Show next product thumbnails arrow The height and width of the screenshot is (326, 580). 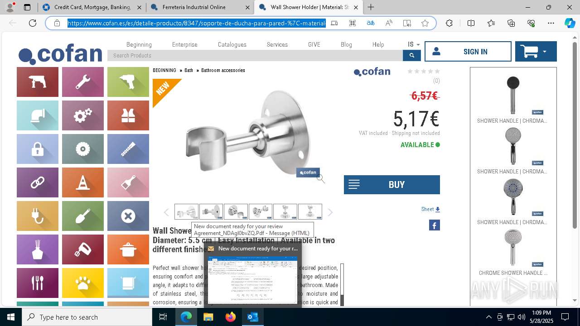pos(330,212)
